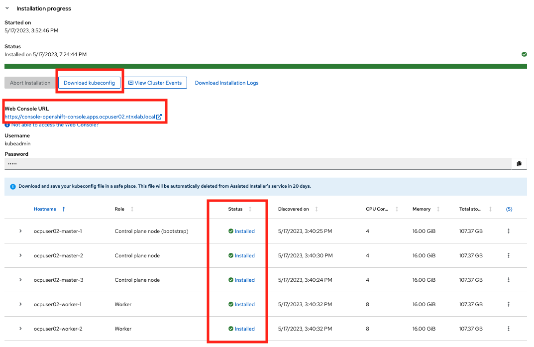This screenshot has width=534, height=347.
Task: Collapse the Installation progress section
Action: click(7, 8)
